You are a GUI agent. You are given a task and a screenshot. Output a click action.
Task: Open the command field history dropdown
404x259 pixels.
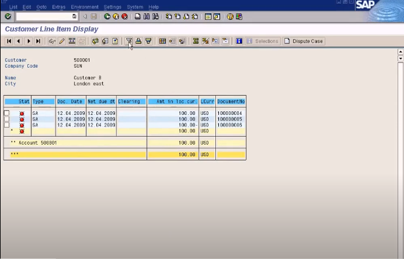click(74, 16)
